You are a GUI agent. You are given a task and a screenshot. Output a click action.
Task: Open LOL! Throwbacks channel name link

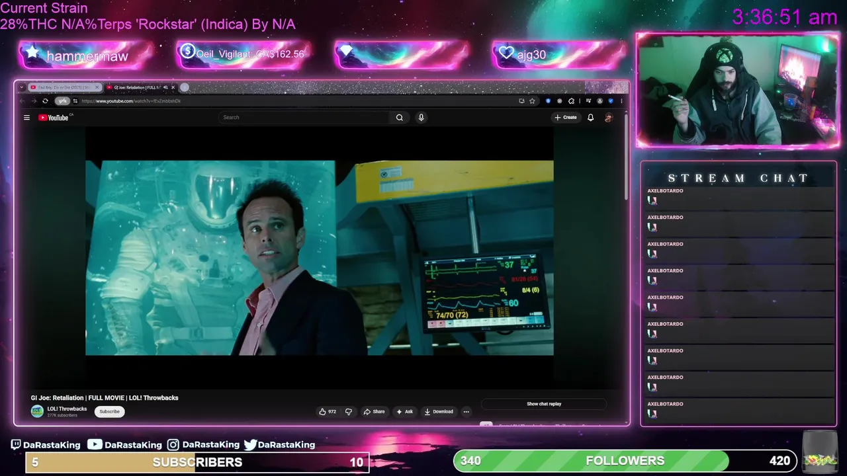67,409
